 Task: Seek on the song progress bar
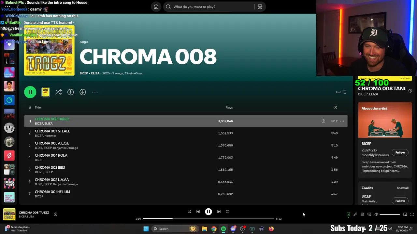click(x=208, y=219)
